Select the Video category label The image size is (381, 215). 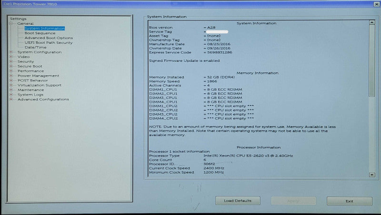click(23, 57)
